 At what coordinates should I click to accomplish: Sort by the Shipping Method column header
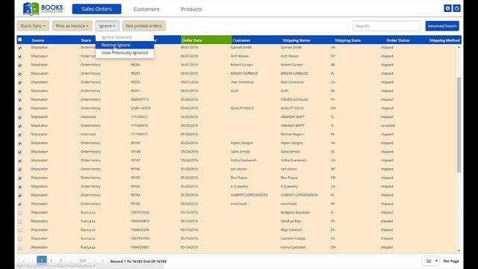point(444,40)
